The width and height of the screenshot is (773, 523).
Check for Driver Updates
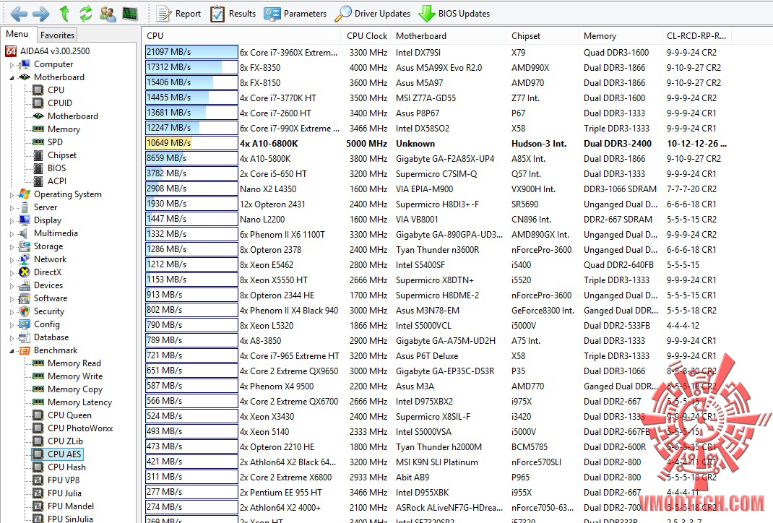[x=372, y=14]
